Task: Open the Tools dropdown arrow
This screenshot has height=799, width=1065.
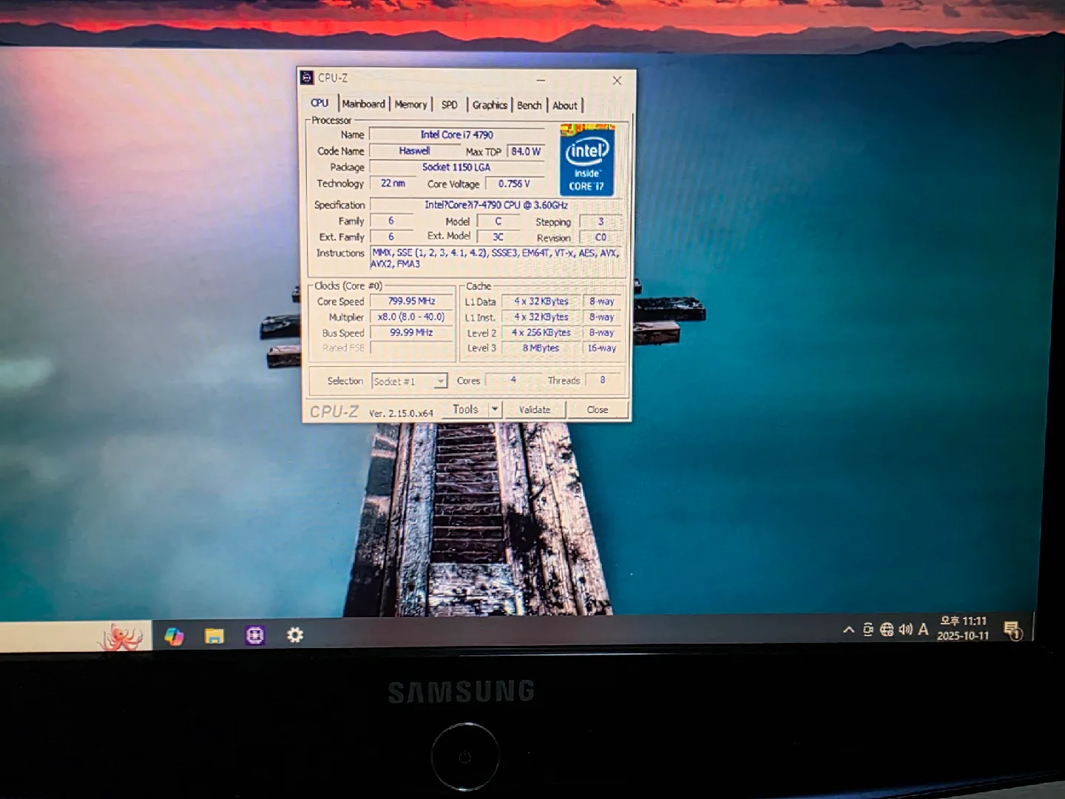Action: point(495,409)
